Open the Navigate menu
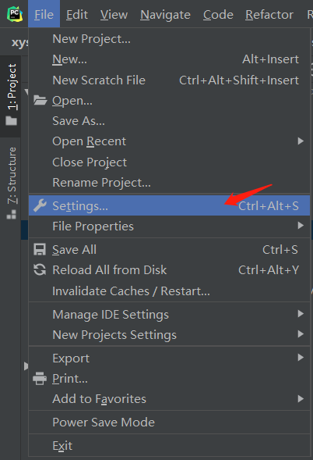This screenshot has width=313, height=460. (165, 14)
